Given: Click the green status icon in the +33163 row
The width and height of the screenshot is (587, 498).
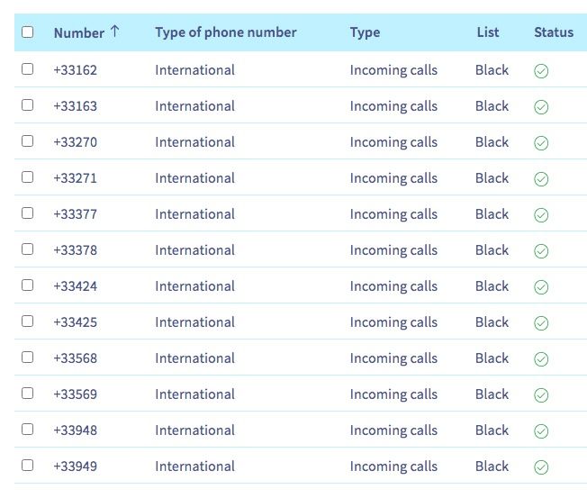Looking at the screenshot, I should [541, 107].
